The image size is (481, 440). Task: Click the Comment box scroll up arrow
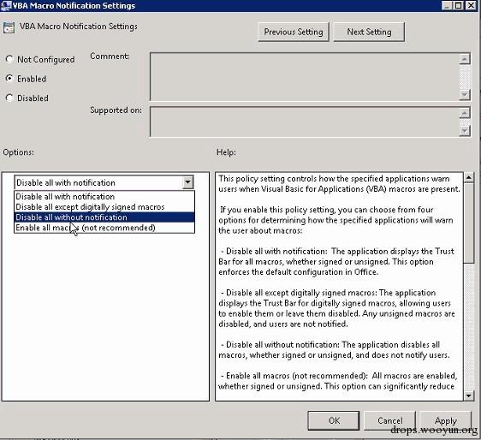click(x=465, y=58)
